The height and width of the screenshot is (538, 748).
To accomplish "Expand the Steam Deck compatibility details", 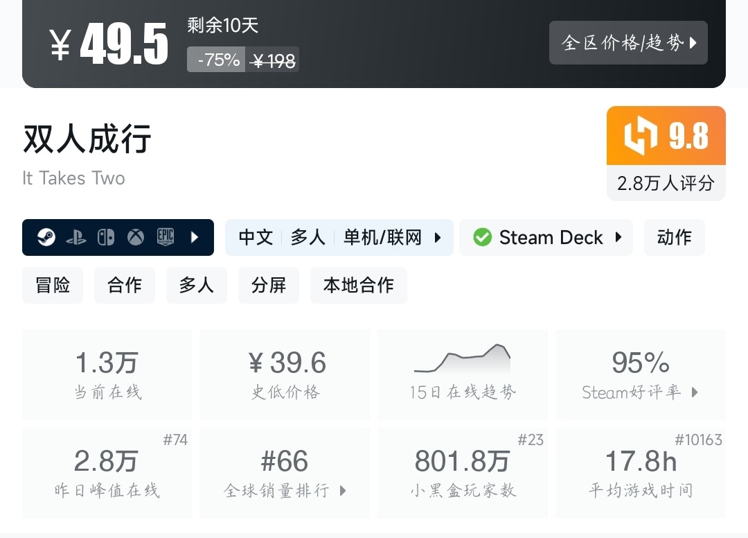I will tap(618, 238).
